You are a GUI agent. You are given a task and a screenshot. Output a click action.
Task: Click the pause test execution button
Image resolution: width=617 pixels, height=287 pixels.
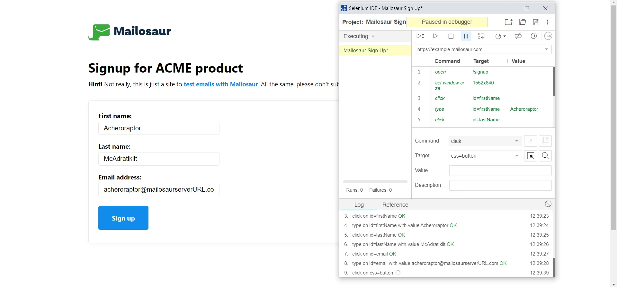466,36
